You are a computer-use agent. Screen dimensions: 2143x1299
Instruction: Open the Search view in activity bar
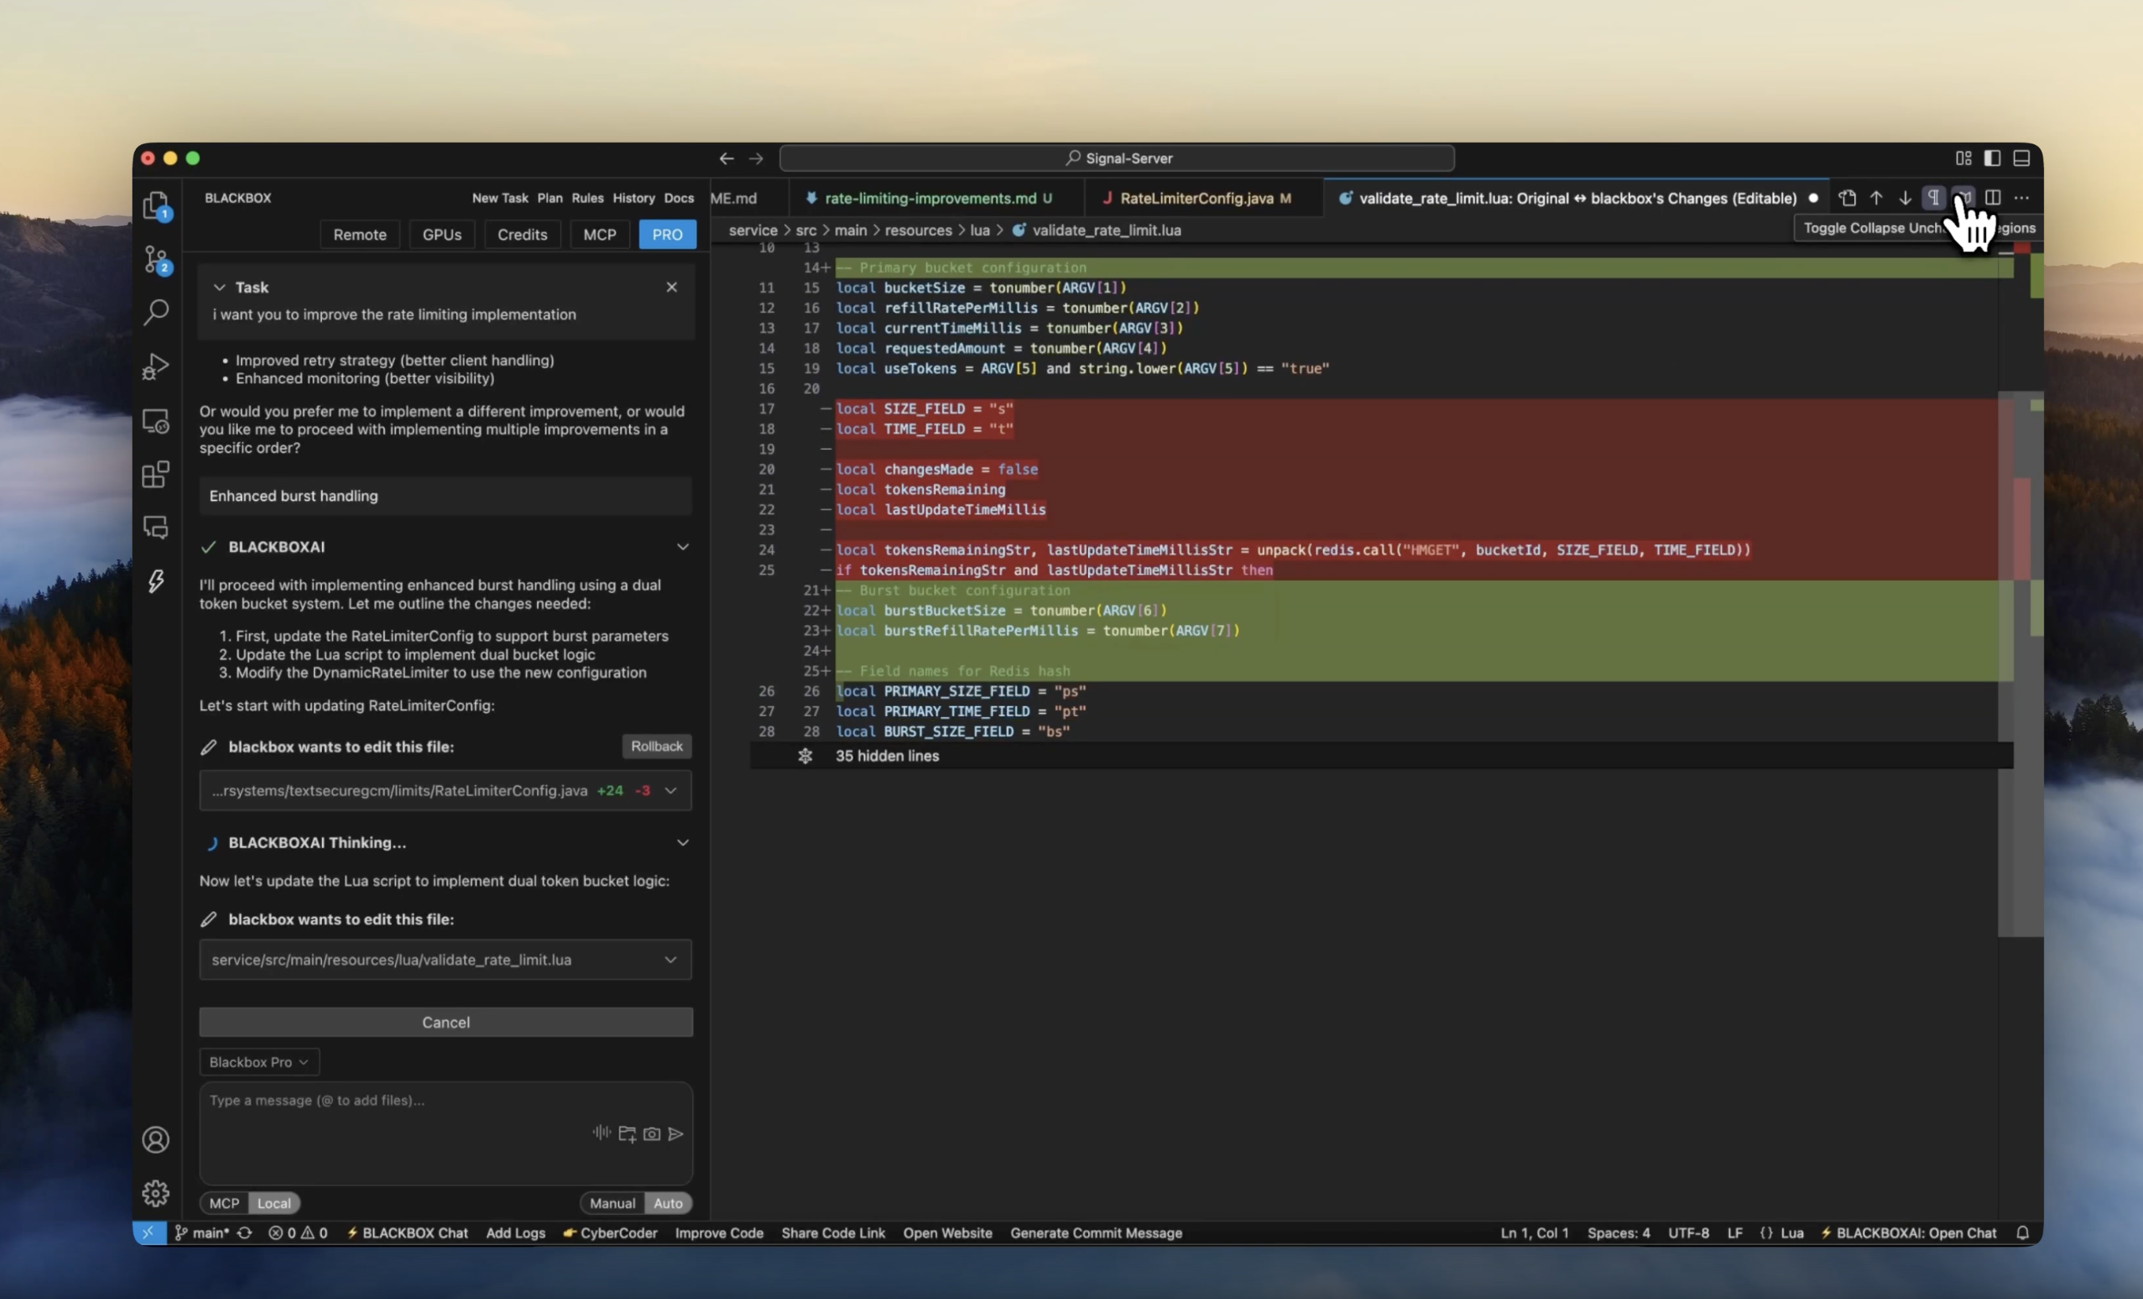tap(155, 312)
